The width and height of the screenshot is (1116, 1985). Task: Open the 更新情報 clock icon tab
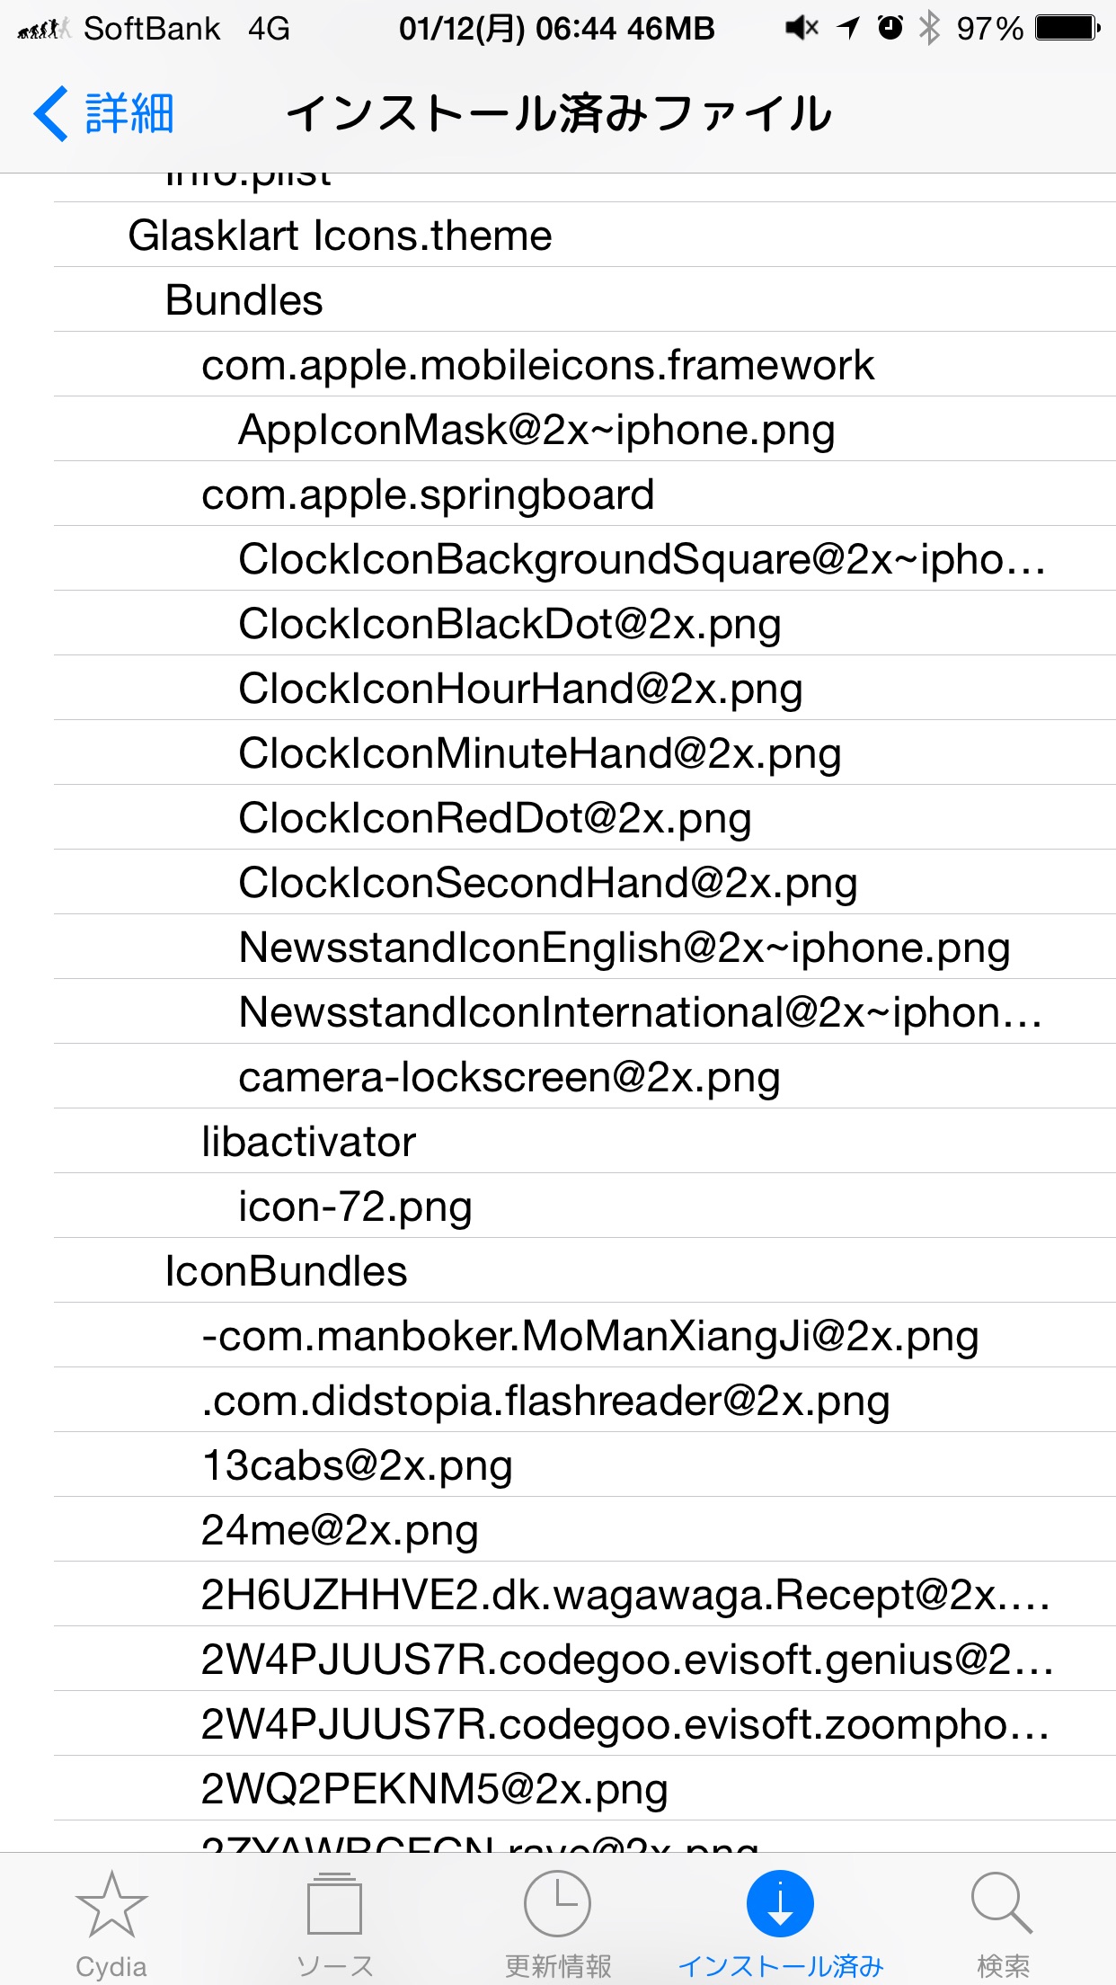point(557,1904)
